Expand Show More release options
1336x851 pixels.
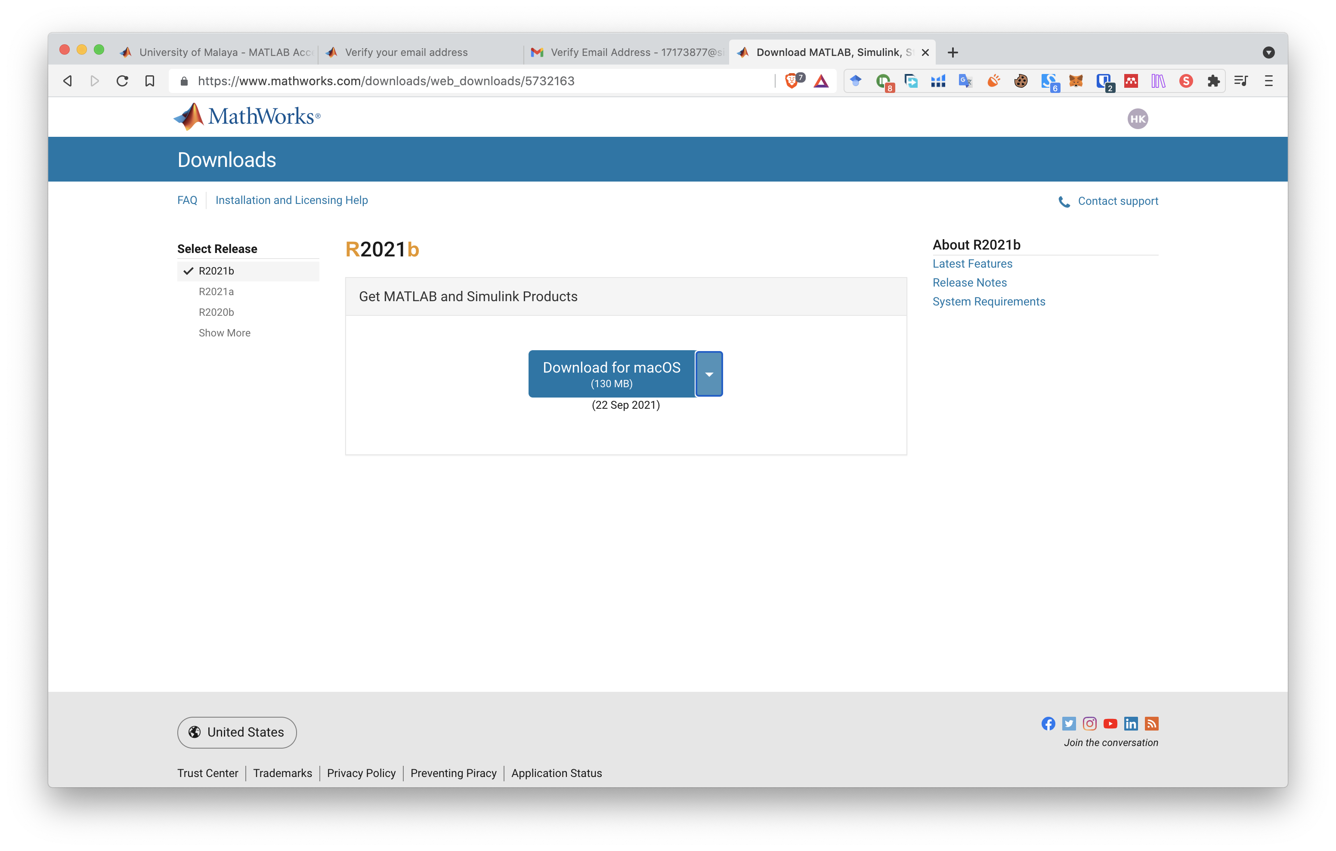225,332
